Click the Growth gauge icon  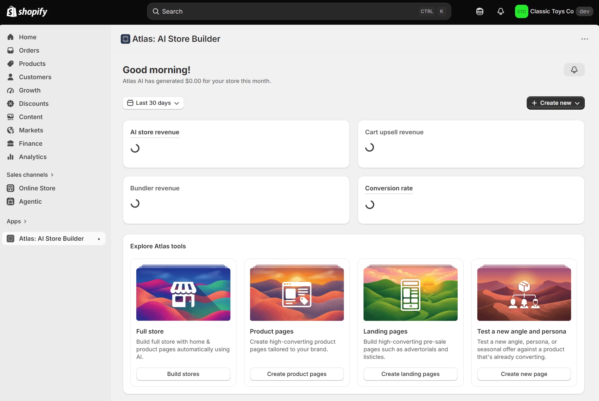[x=10, y=90]
